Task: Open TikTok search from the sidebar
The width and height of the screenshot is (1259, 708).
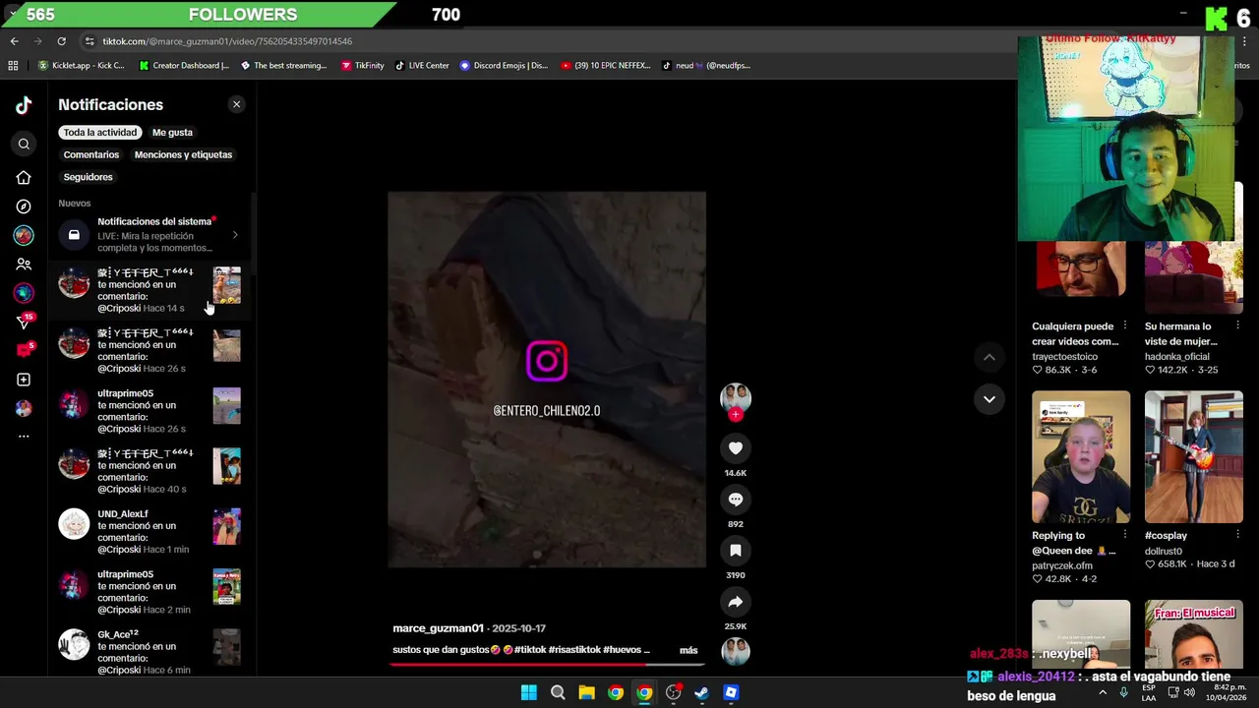Action: tap(24, 144)
